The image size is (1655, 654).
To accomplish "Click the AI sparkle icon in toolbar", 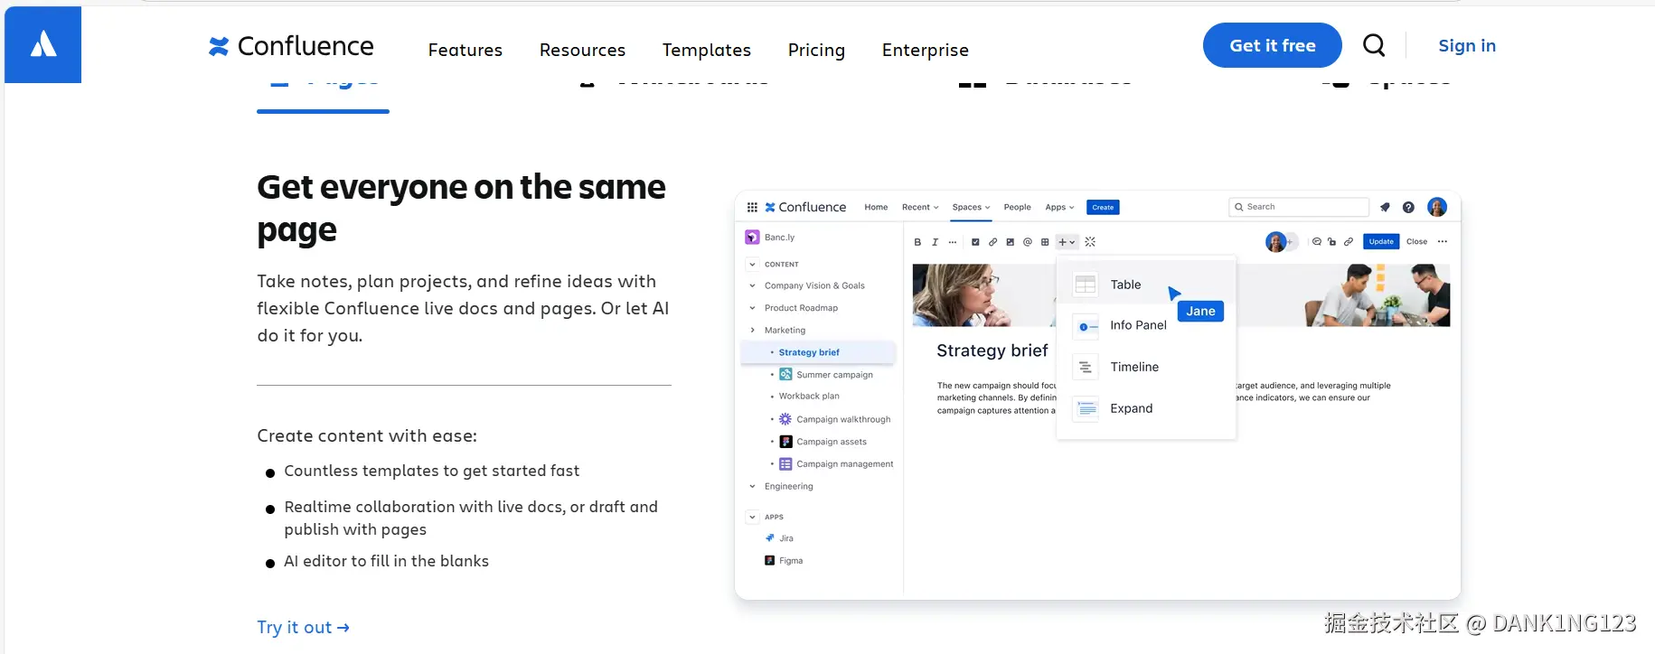I will (1090, 242).
